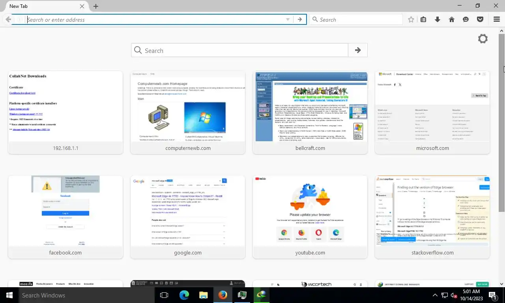This screenshot has height=303, width=505.
Task: Open the microsoft.com tile
Action: pos(432,112)
